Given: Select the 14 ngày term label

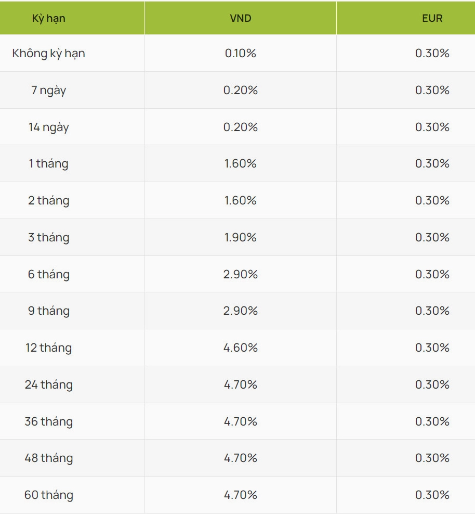Looking at the screenshot, I should click(x=48, y=127).
